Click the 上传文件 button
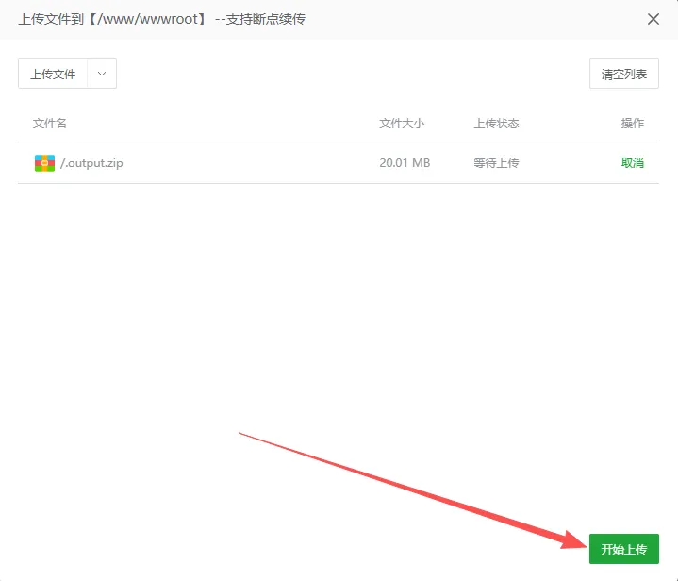 point(53,74)
